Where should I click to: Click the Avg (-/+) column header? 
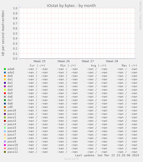coord(98,66)
